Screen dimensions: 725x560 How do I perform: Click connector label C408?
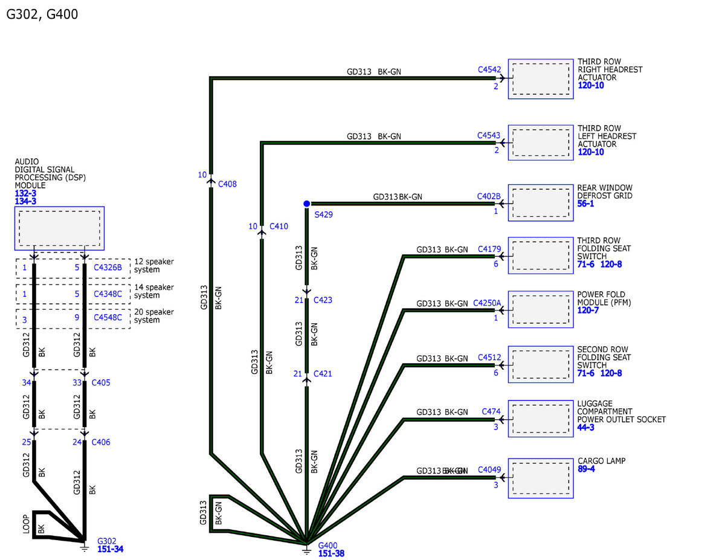click(x=227, y=184)
